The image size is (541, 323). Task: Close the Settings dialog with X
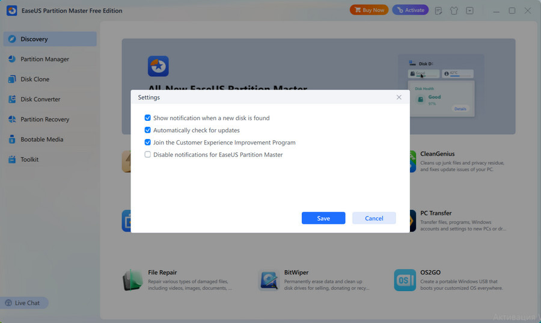click(399, 97)
